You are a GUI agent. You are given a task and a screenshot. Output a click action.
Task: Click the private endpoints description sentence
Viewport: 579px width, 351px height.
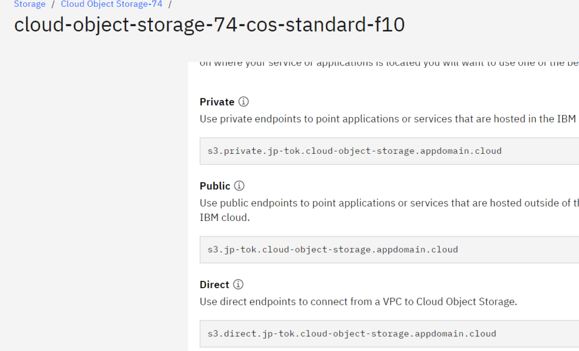389,119
